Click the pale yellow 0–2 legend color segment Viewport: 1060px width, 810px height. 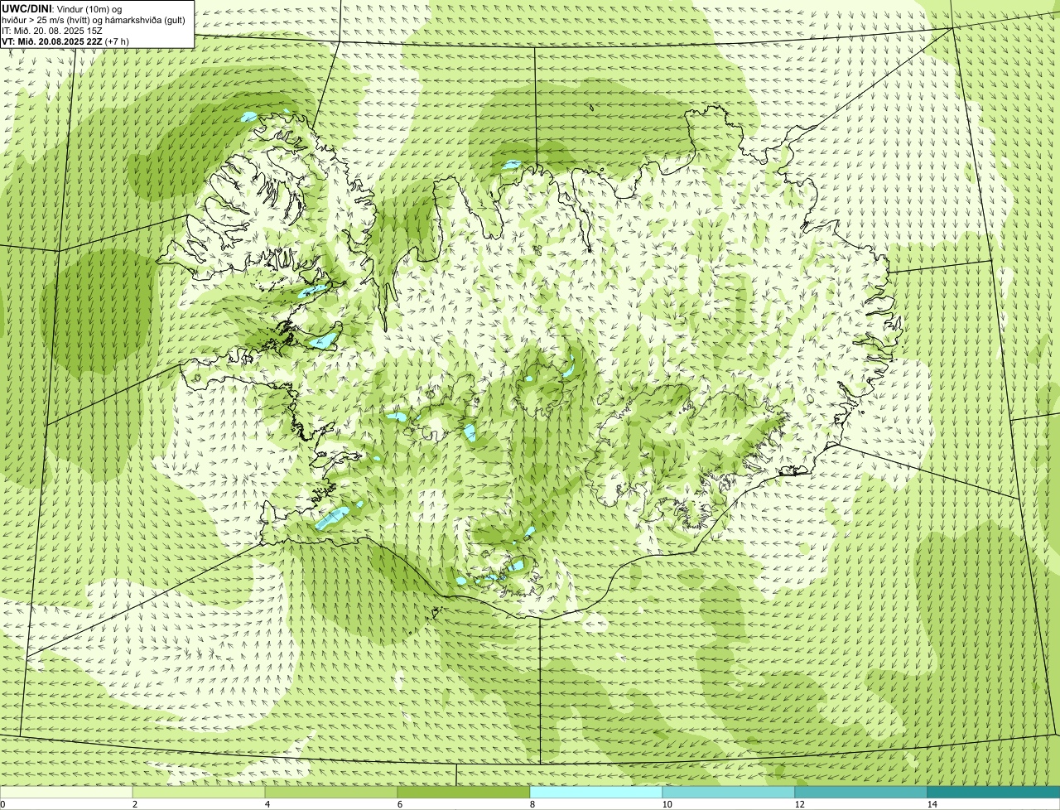66,792
